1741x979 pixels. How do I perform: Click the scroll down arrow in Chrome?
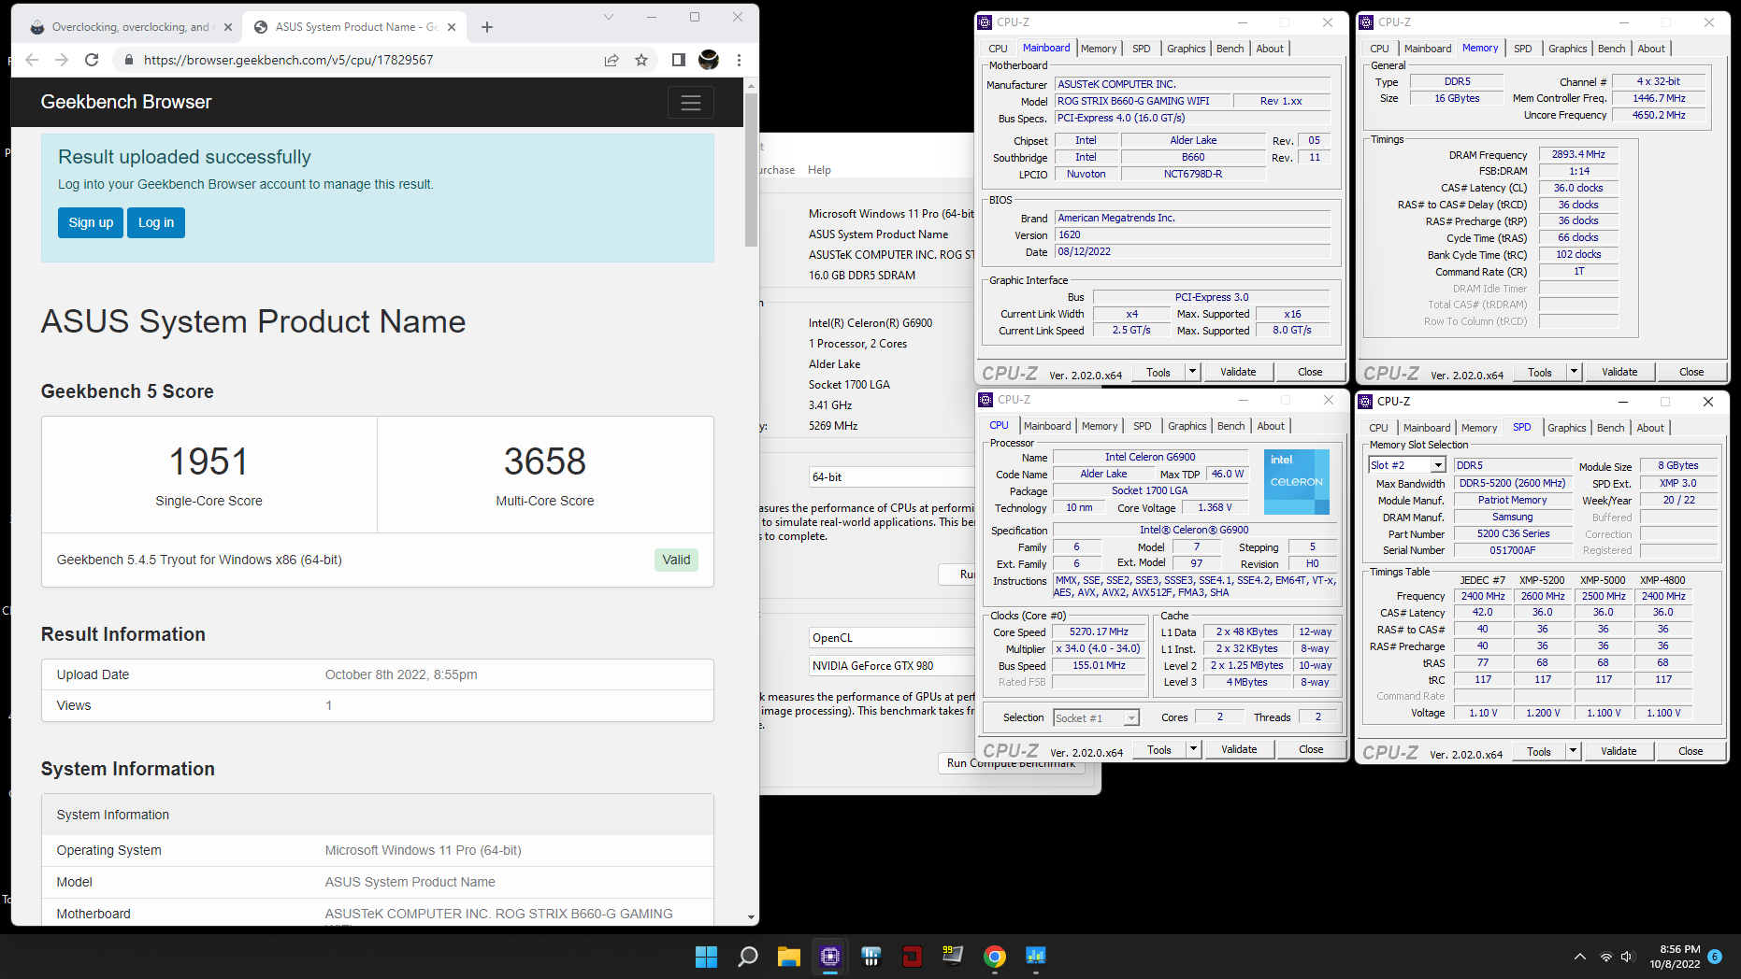click(x=751, y=918)
